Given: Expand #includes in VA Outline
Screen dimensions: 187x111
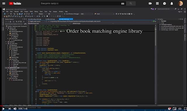Looking at the screenshot, I should 158,21.
